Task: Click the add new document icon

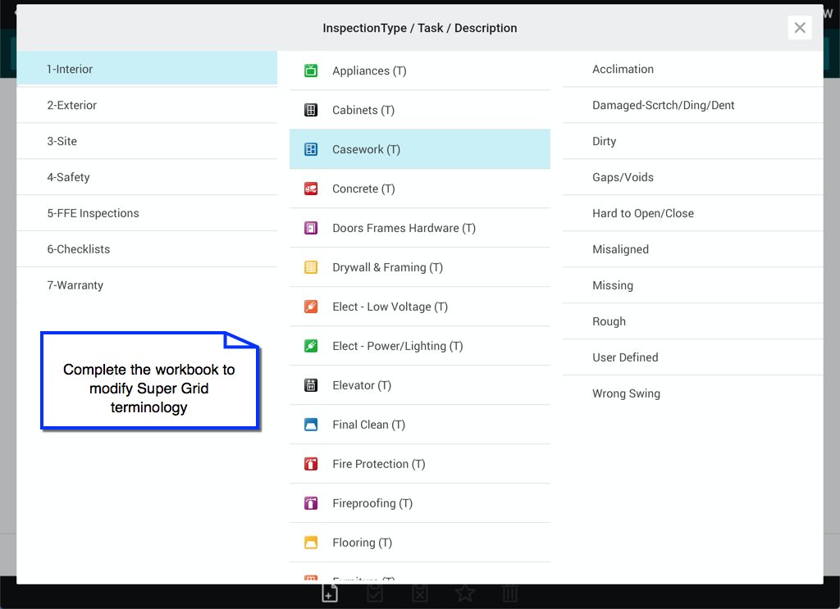Action: pos(329,594)
